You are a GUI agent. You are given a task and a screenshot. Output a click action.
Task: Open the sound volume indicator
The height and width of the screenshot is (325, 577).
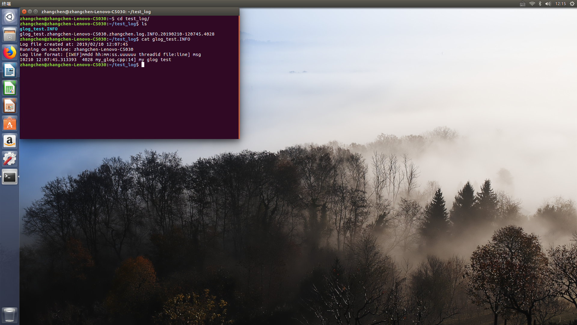point(548,4)
